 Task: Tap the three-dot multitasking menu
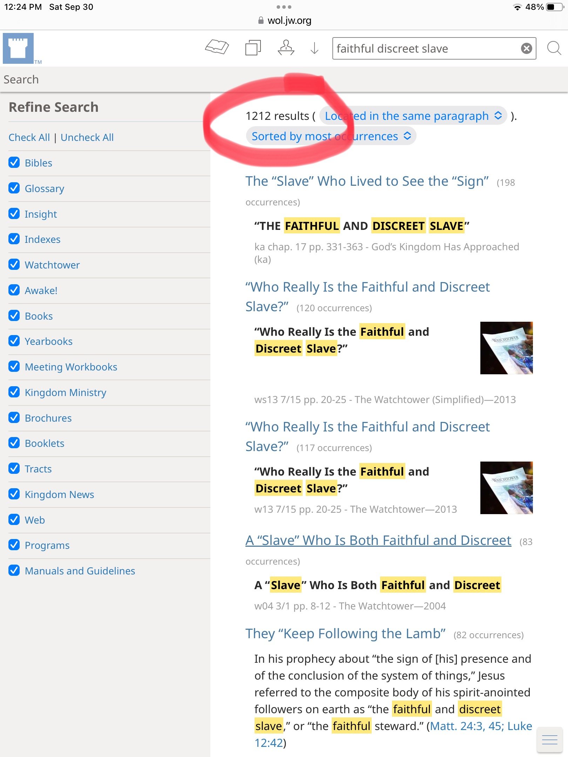tap(284, 7)
